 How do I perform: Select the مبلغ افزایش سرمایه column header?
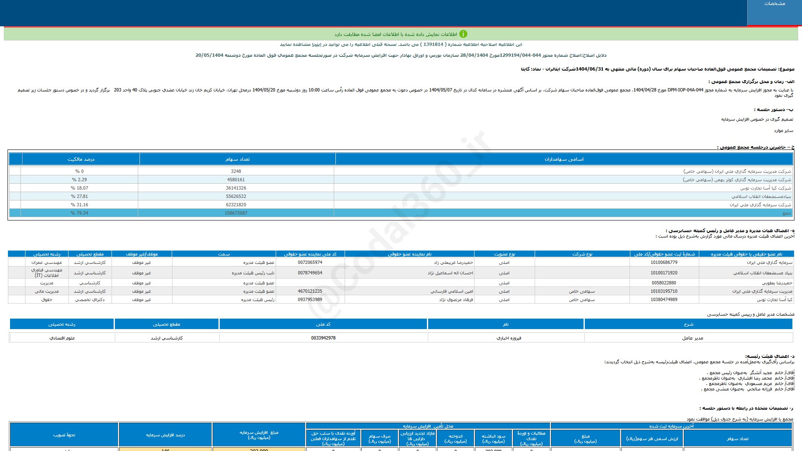pos(259,435)
